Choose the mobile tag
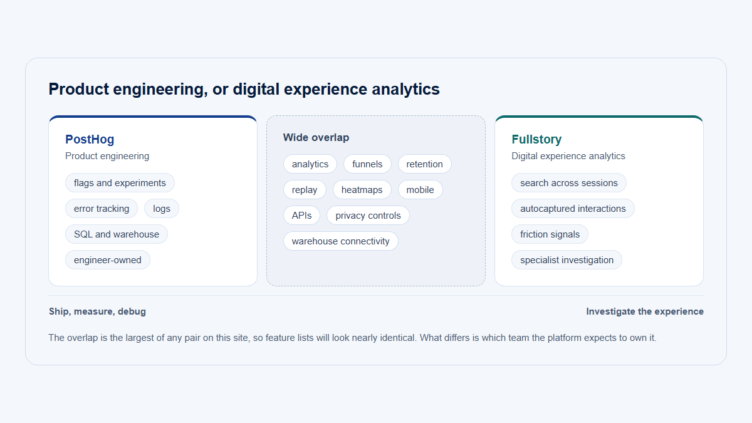 [420, 190]
